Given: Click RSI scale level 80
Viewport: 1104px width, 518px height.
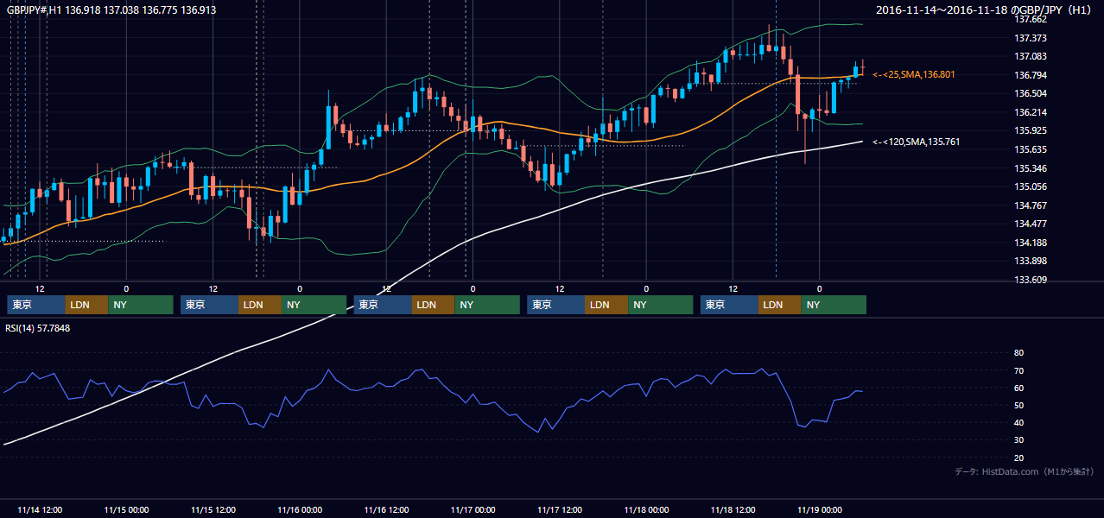Looking at the screenshot, I should [1018, 353].
